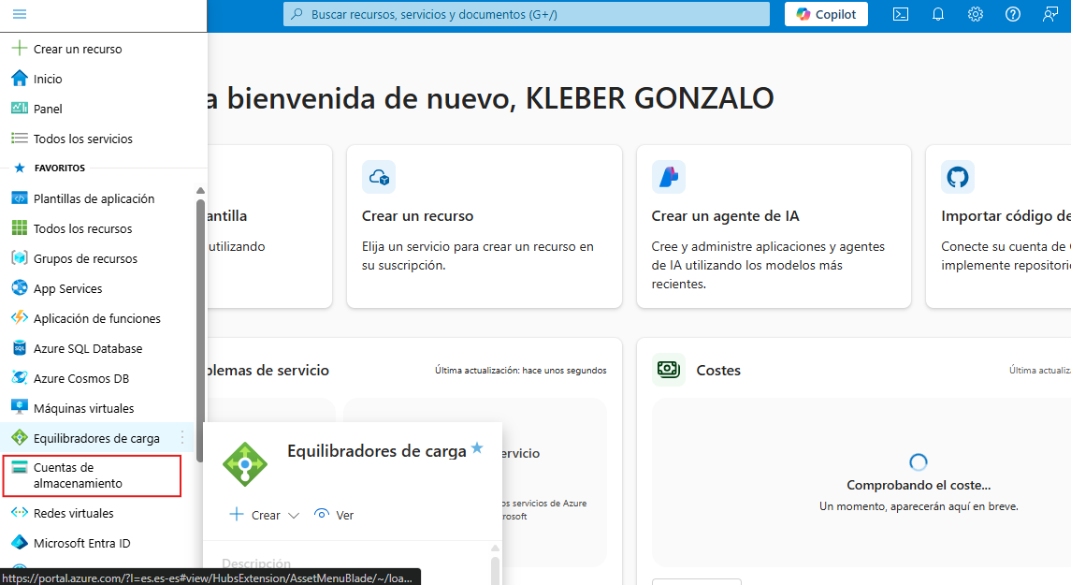Select Todos los servicios menu entry
Screen dimensions: 1071x585
(83, 138)
